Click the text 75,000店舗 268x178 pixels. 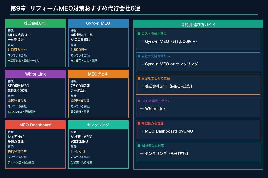pos(80,86)
